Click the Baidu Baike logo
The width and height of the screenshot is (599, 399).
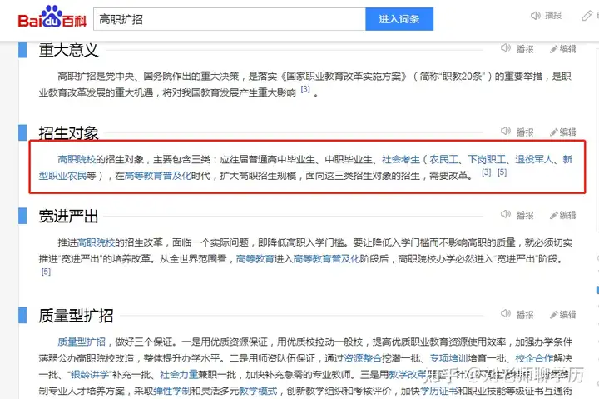coord(52,17)
